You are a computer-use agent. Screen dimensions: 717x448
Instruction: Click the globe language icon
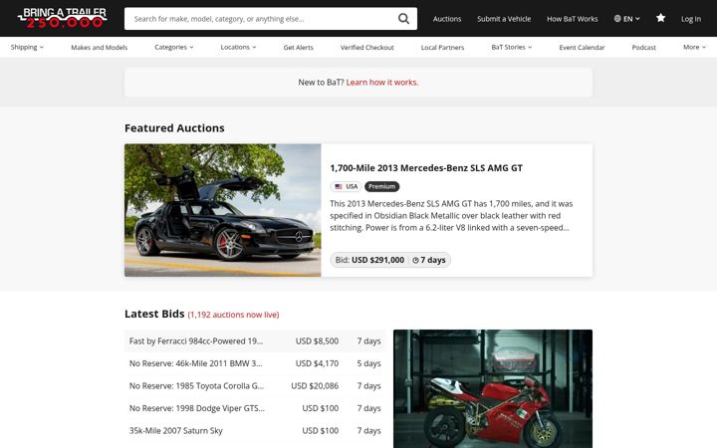point(617,19)
